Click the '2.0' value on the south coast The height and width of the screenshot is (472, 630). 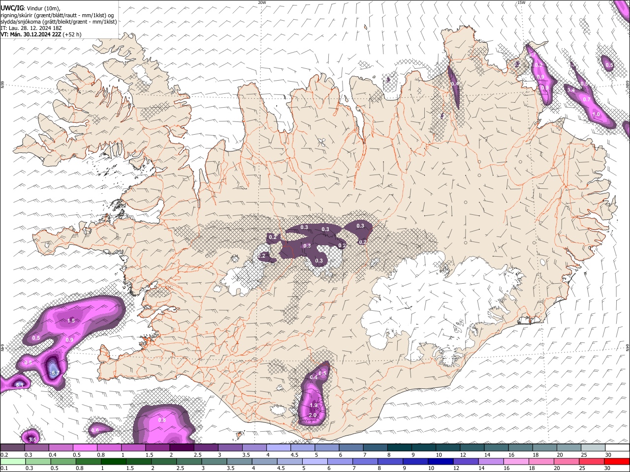(x=313, y=415)
